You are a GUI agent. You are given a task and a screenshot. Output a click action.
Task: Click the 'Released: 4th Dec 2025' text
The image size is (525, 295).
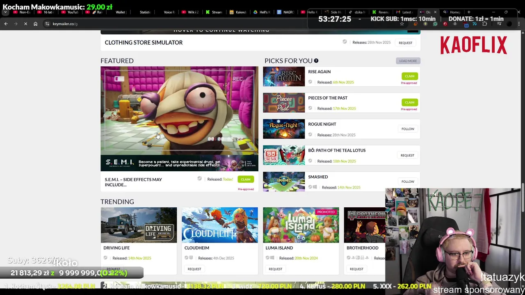pos(216,258)
